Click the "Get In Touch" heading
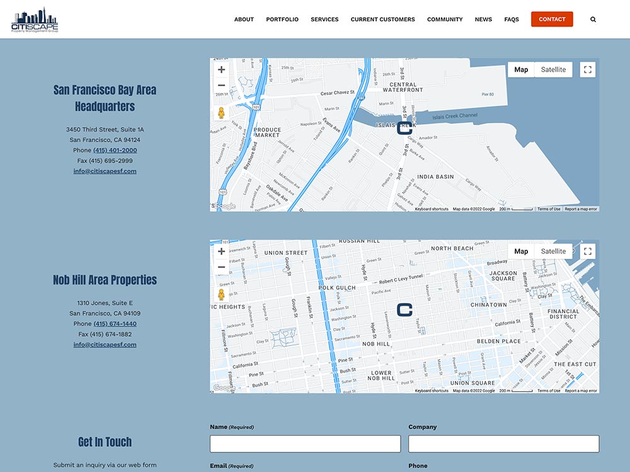 click(105, 442)
